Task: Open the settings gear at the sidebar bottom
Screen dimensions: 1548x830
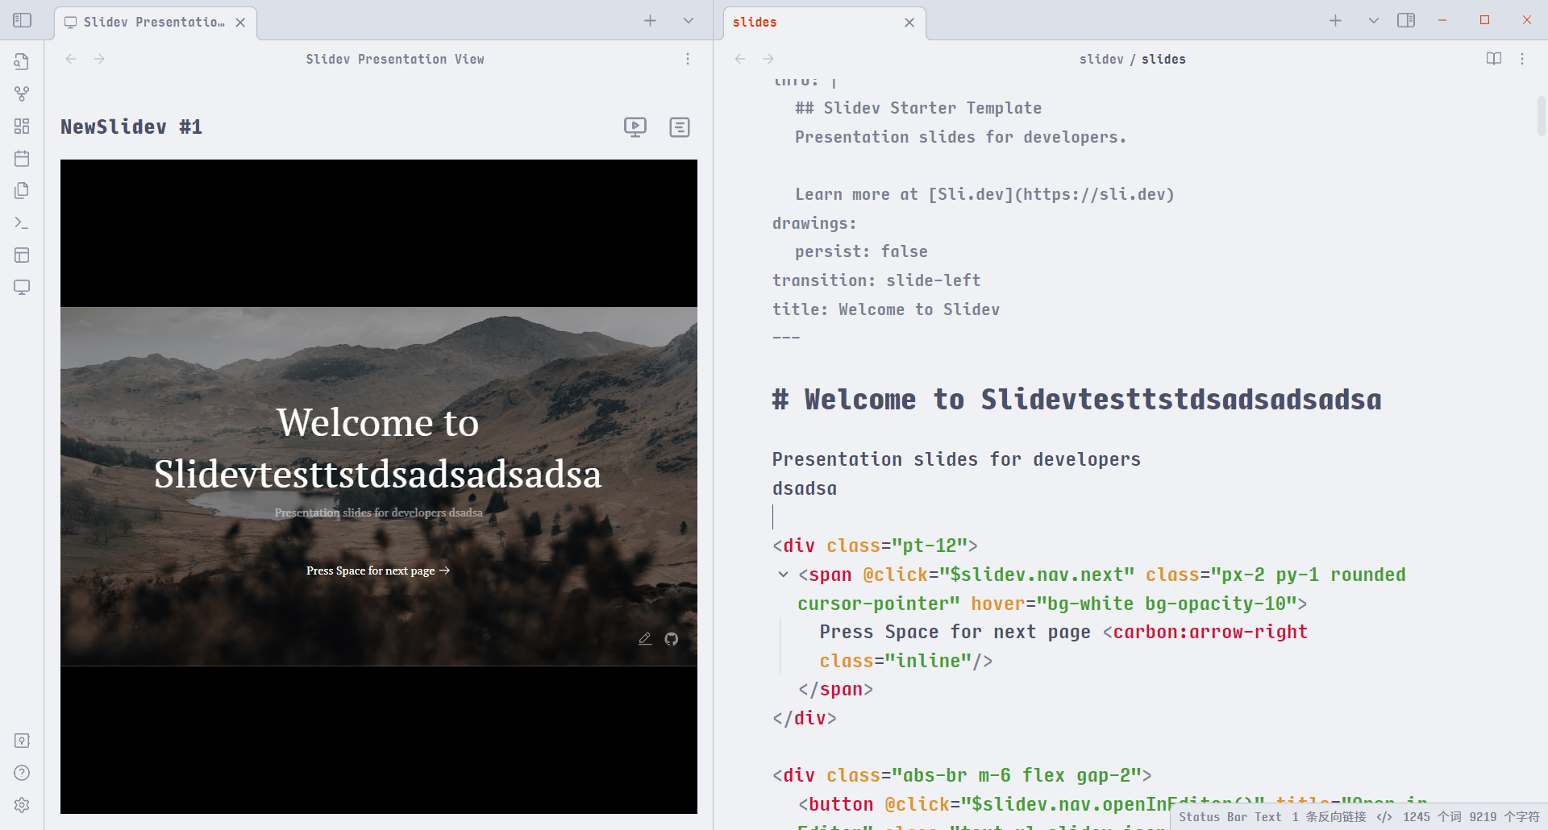Action: (22, 804)
